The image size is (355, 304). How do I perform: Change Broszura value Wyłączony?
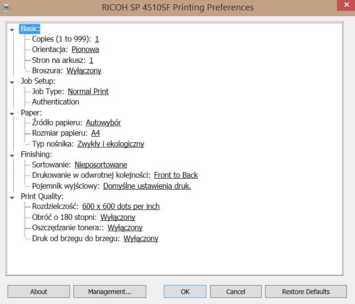84,70
